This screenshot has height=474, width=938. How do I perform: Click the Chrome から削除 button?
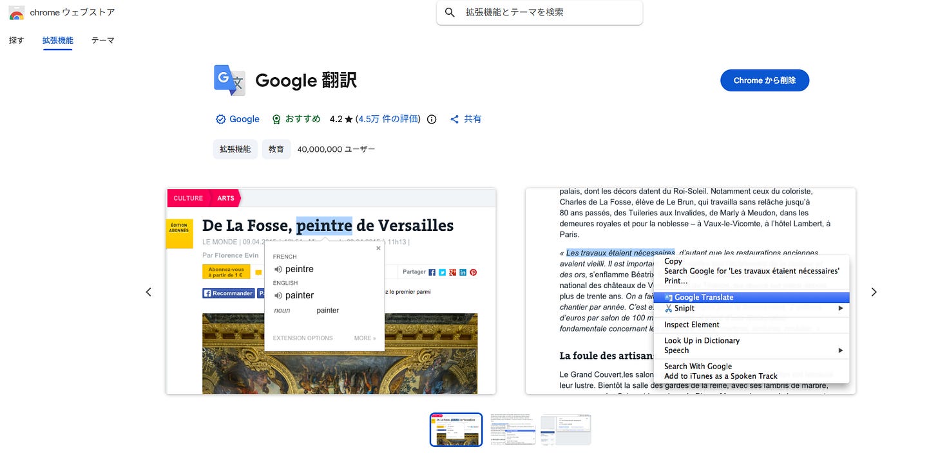pos(765,80)
